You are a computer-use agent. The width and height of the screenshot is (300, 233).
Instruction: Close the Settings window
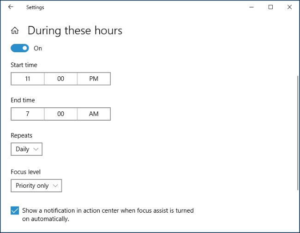click(289, 7)
